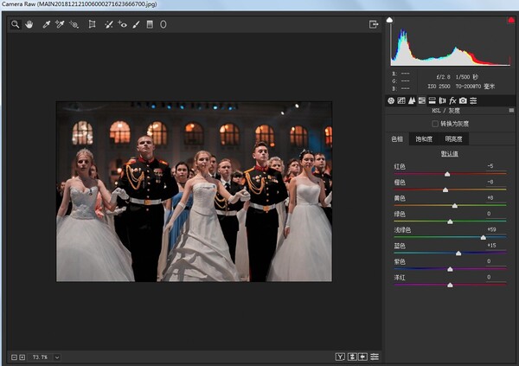
Task: Click the 绿色 hue slider handle
Action: 450,222
